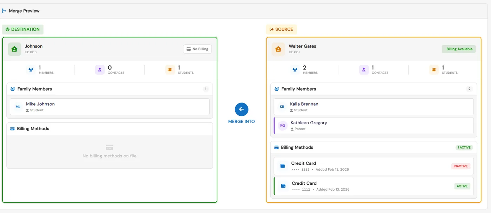Screen dimensions: 491x213
Task: Click the green Johnson family house icon
Action: (x=15, y=49)
